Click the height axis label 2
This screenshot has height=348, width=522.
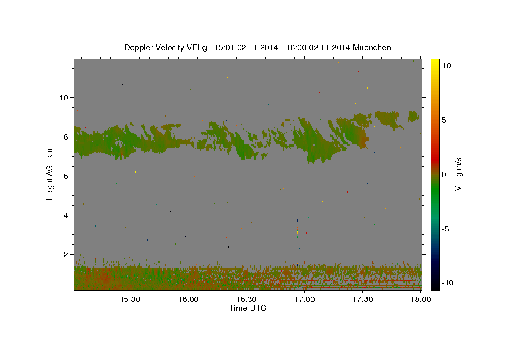pyautogui.click(x=67, y=254)
